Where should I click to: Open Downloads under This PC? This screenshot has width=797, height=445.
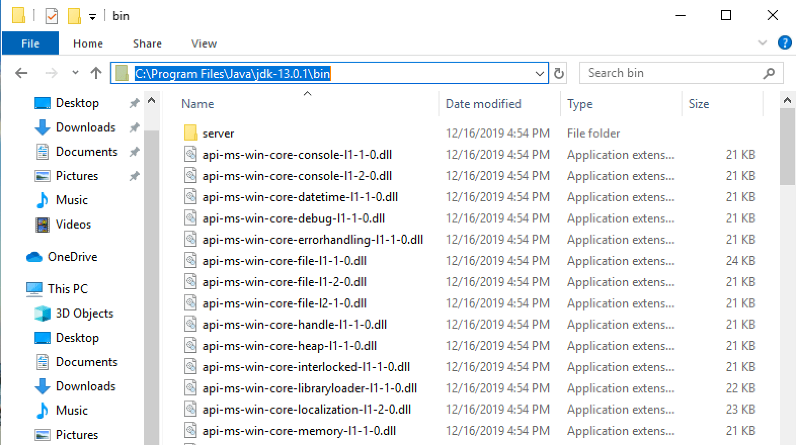pyautogui.click(x=86, y=386)
